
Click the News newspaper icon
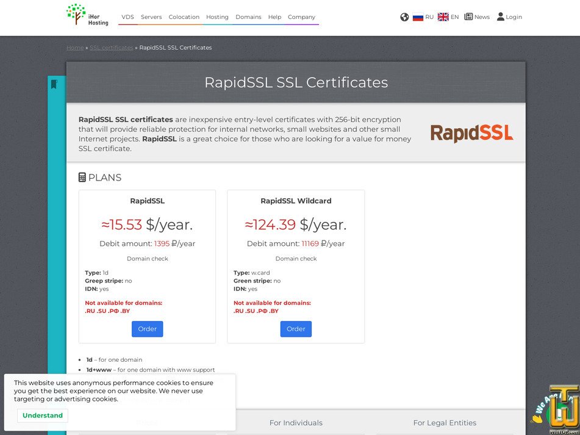coord(468,16)
